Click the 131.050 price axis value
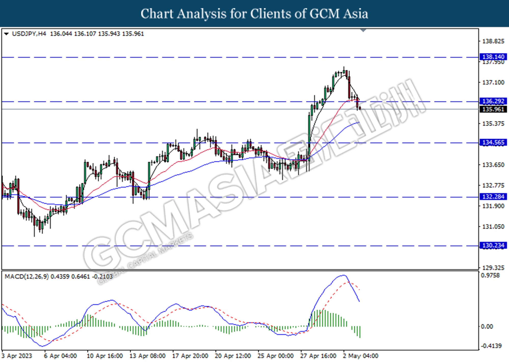Image resolution: width=509 pixels, height=363 pixels. [493, 226]
